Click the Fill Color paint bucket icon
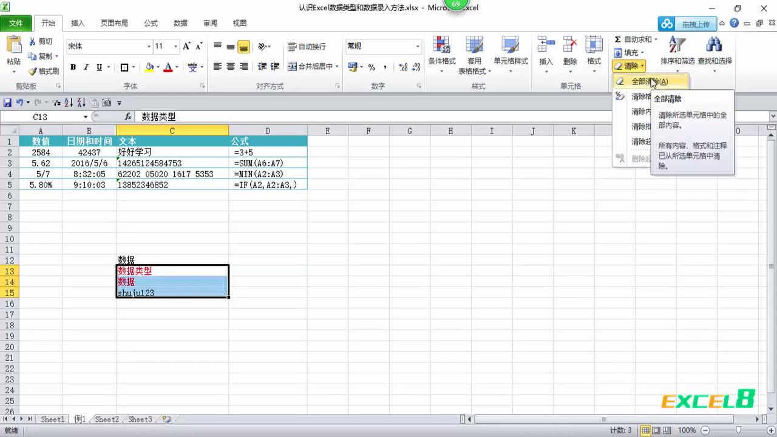The image size is (777, 437). coord(149,67)
